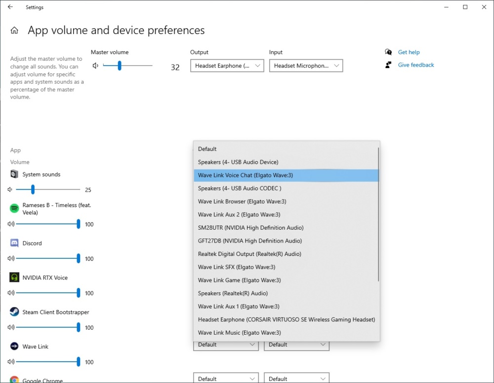The image size is (494, 383).
Task: Click the NVIDIA RTX Voice volume slider
Action: point(48,293)
